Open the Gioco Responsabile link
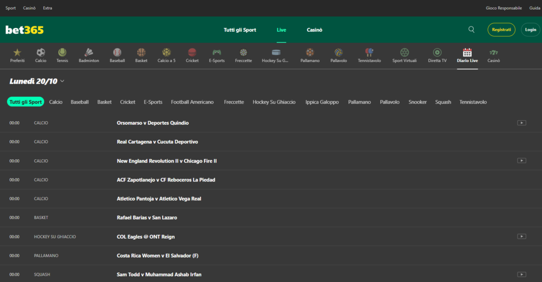The width and height of the screenshot is (542, 282). [503, 8]
